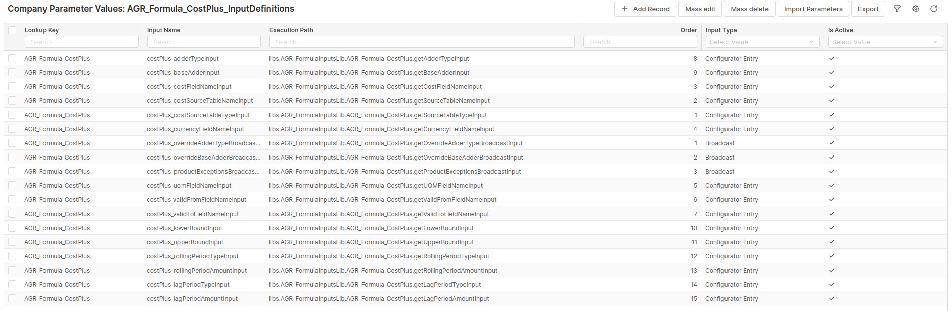This screenshot has width=952, height=311.
Task: Click Is Active checkmark for costPlus_lagPeriodAmountInput
Action: 832,298
